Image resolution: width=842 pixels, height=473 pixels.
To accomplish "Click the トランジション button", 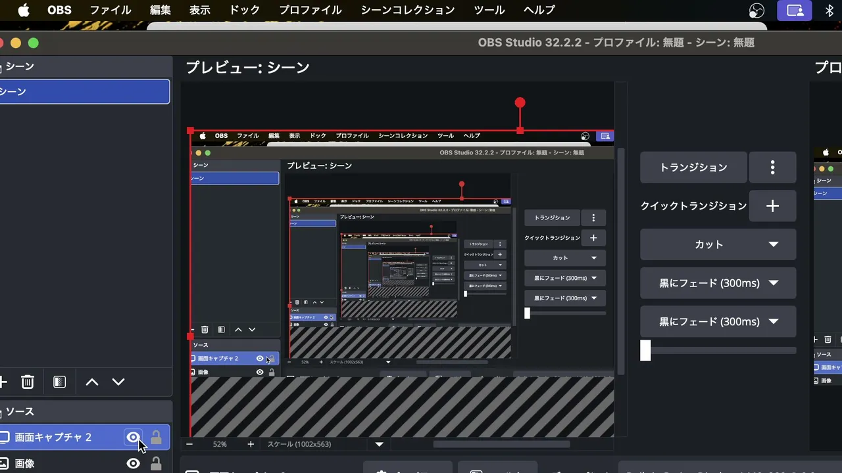I will pyautogui.click(x=693, y=168).
